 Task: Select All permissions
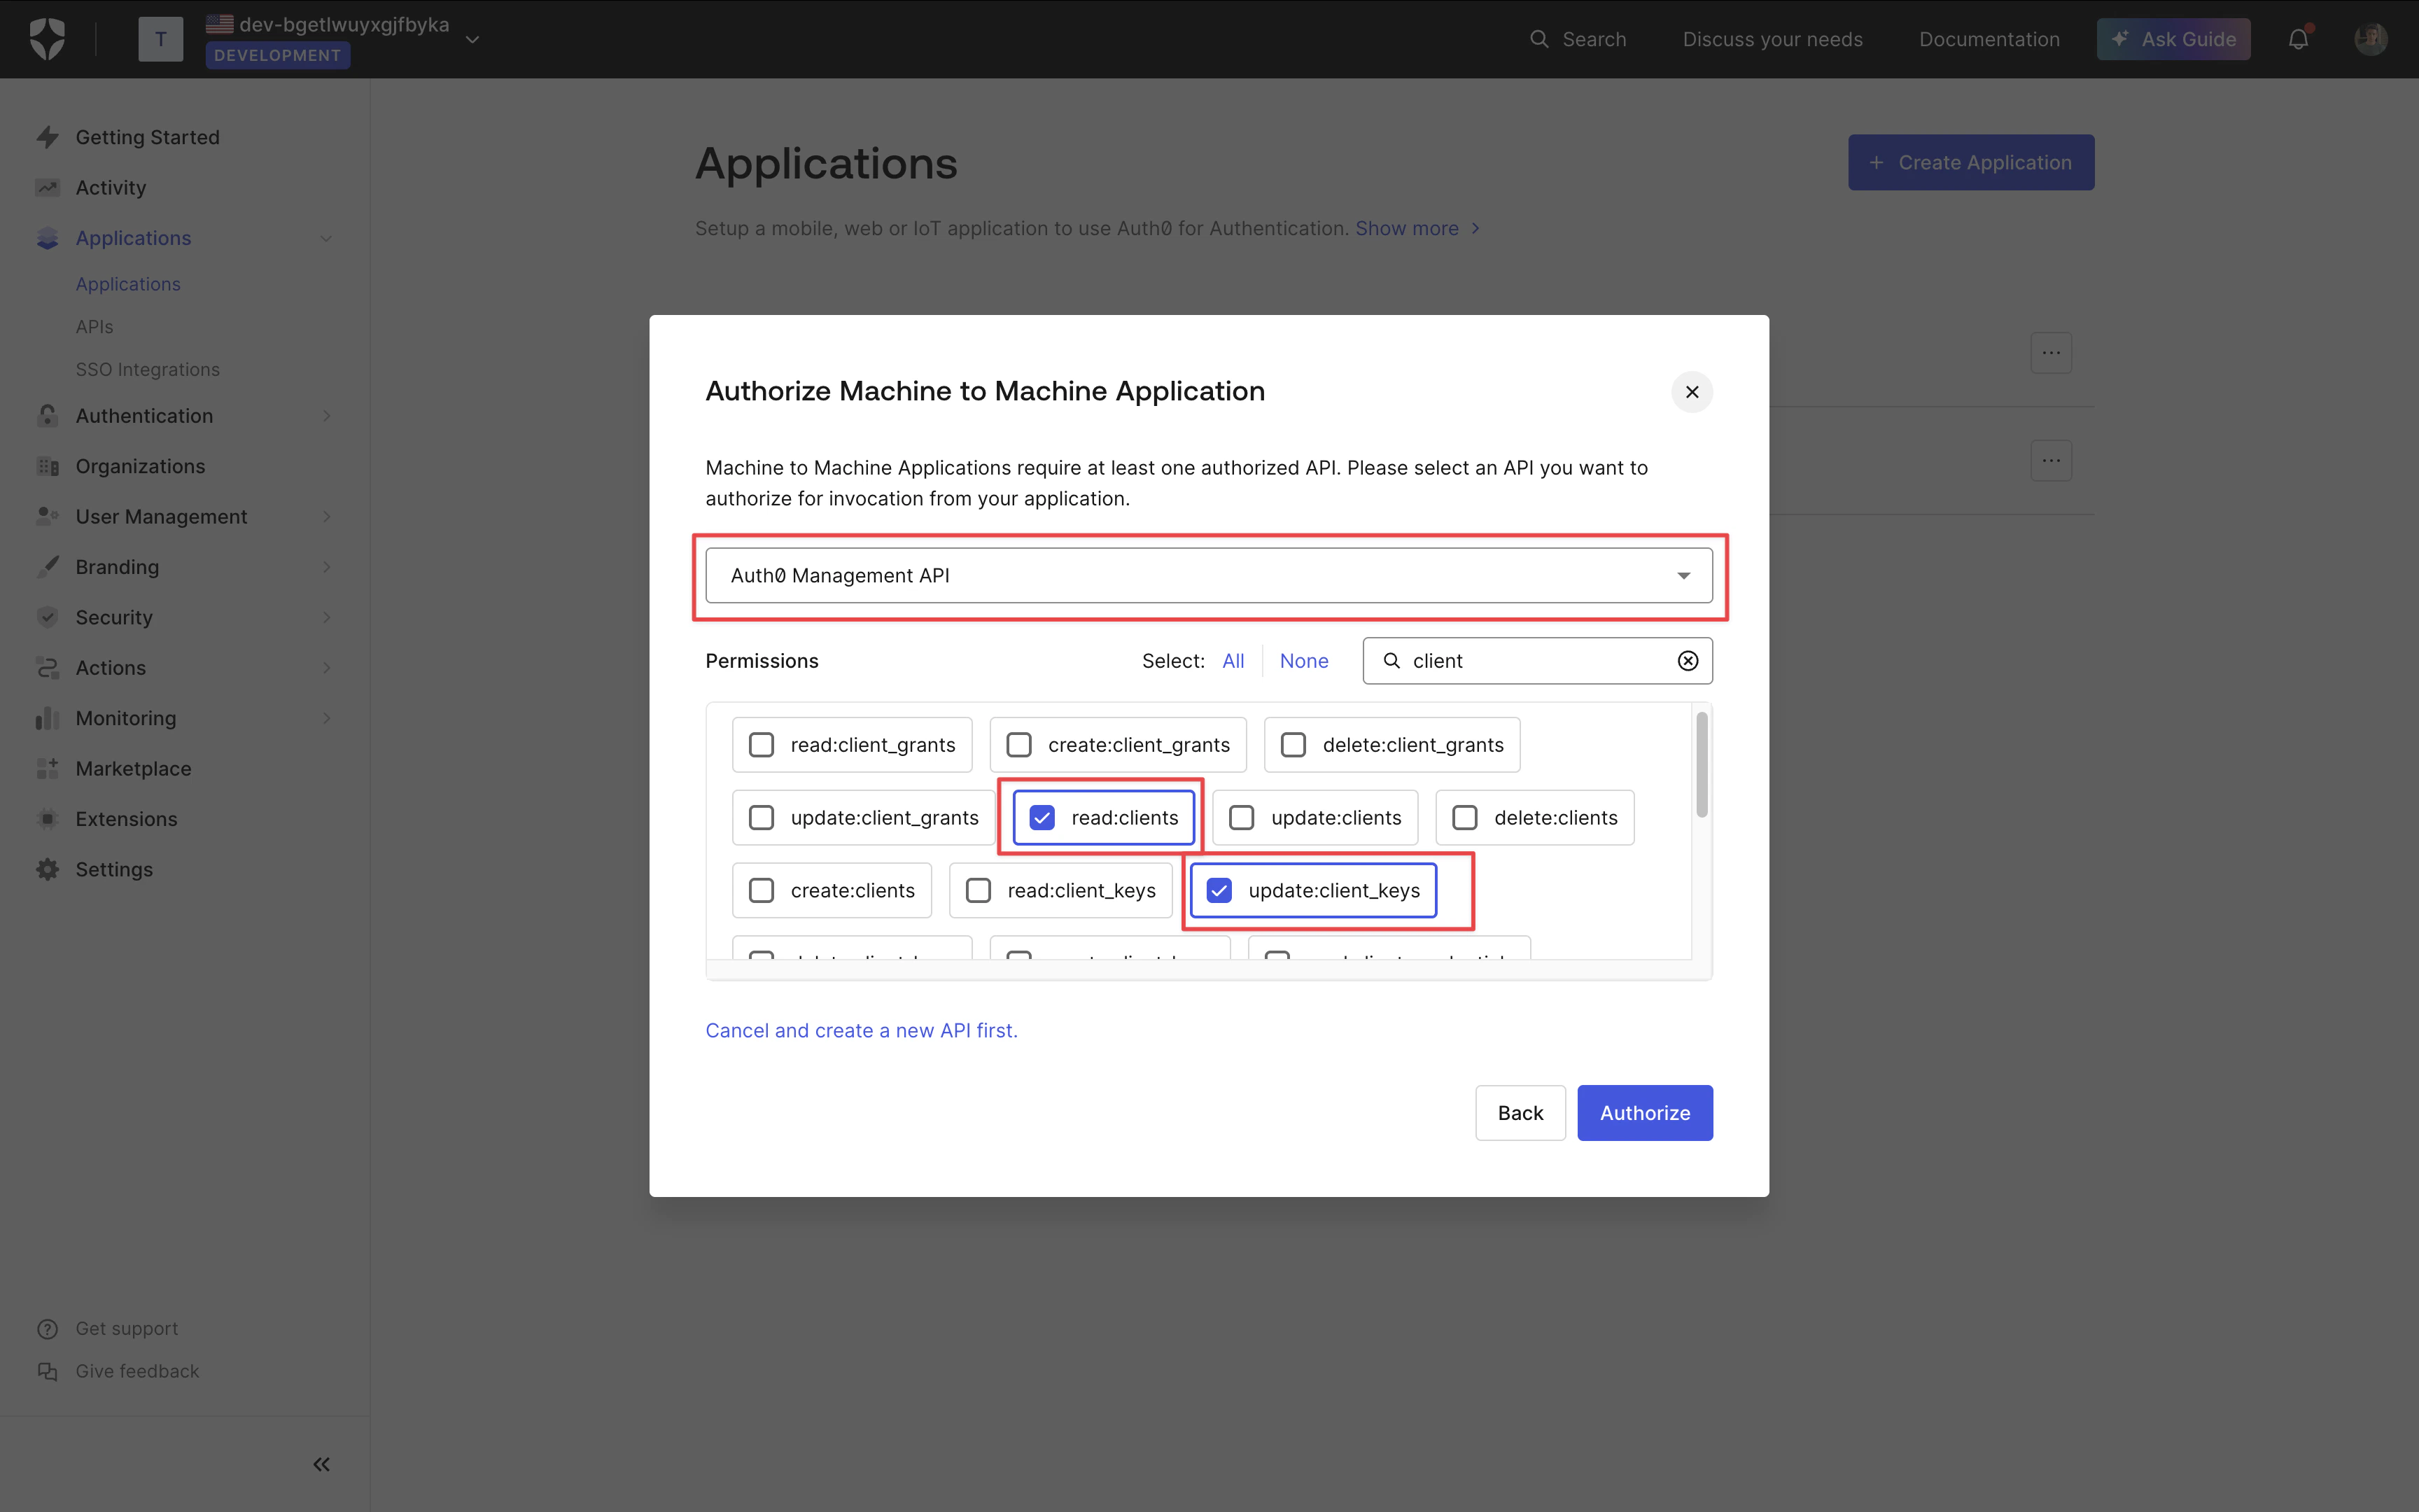coord(1233,661)
